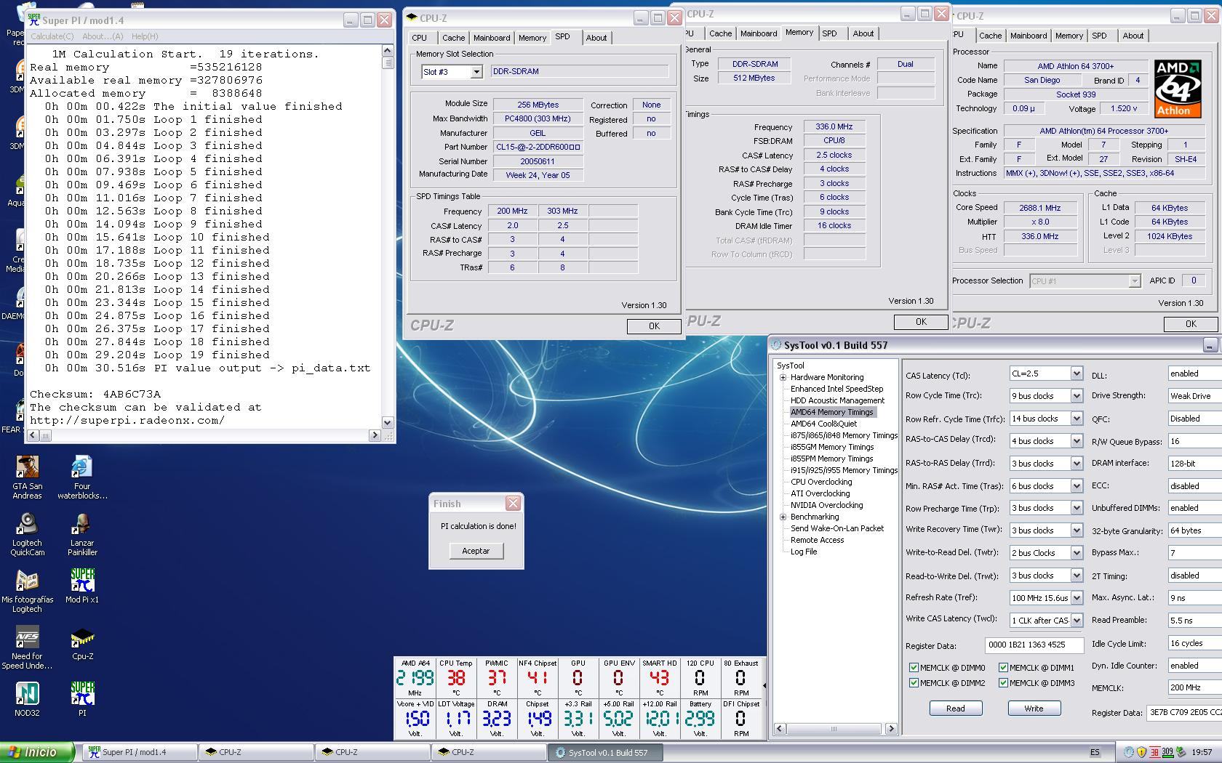This screenshot has height=763, width=1222.
Task: Click Aceptar in the Finish dialog
Action: pyautogui.click(x=476, y=551)
